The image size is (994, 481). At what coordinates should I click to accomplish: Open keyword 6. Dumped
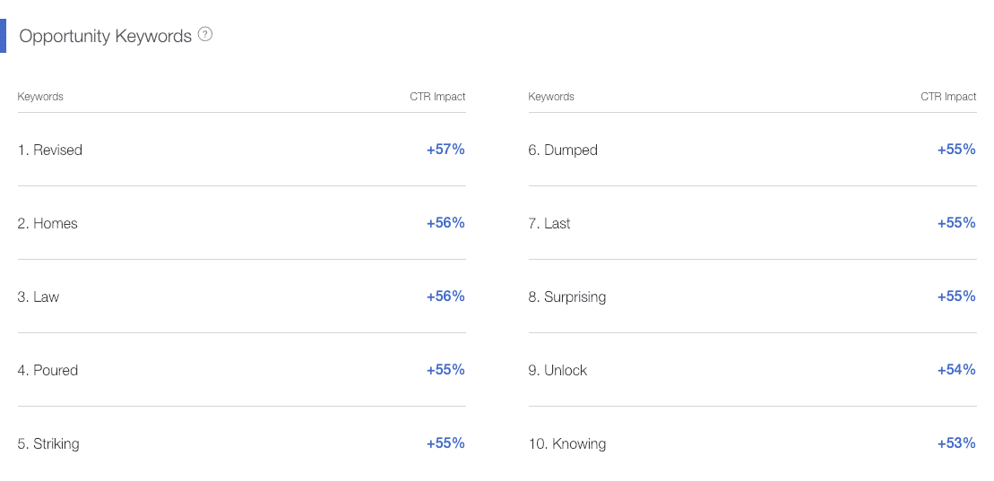(x=563, y=150)
